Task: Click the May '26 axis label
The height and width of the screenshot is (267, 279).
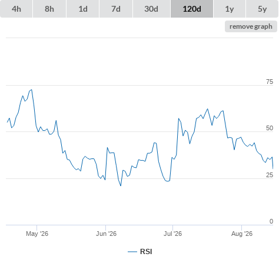Action: click(37, 234)
